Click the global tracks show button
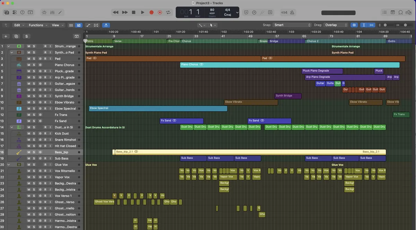 [x=77, y=36]
